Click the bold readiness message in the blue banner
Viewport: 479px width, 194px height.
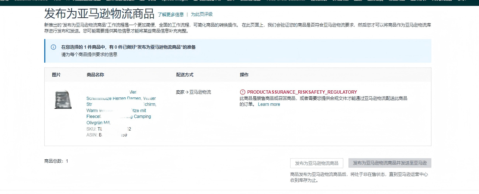click(128, 47)
